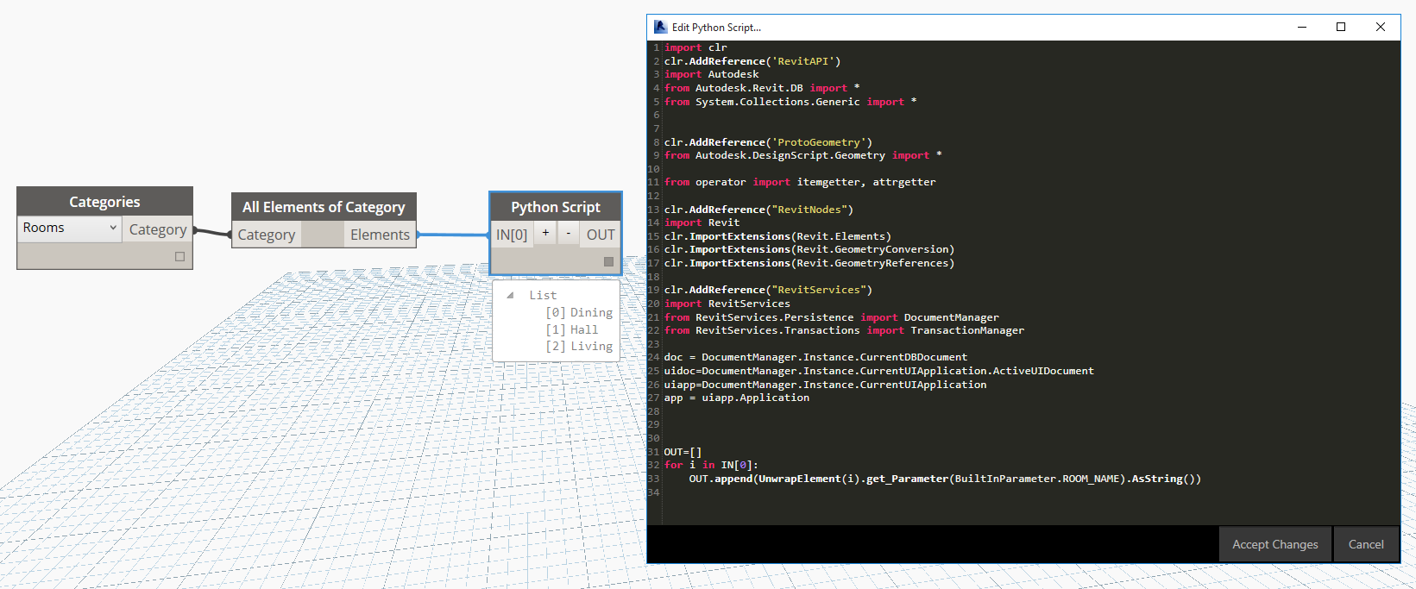Viewport: 1416px width, 589px height.
Task: Minimize the Edit Python Script window
Action: (x=1302, y=27)
